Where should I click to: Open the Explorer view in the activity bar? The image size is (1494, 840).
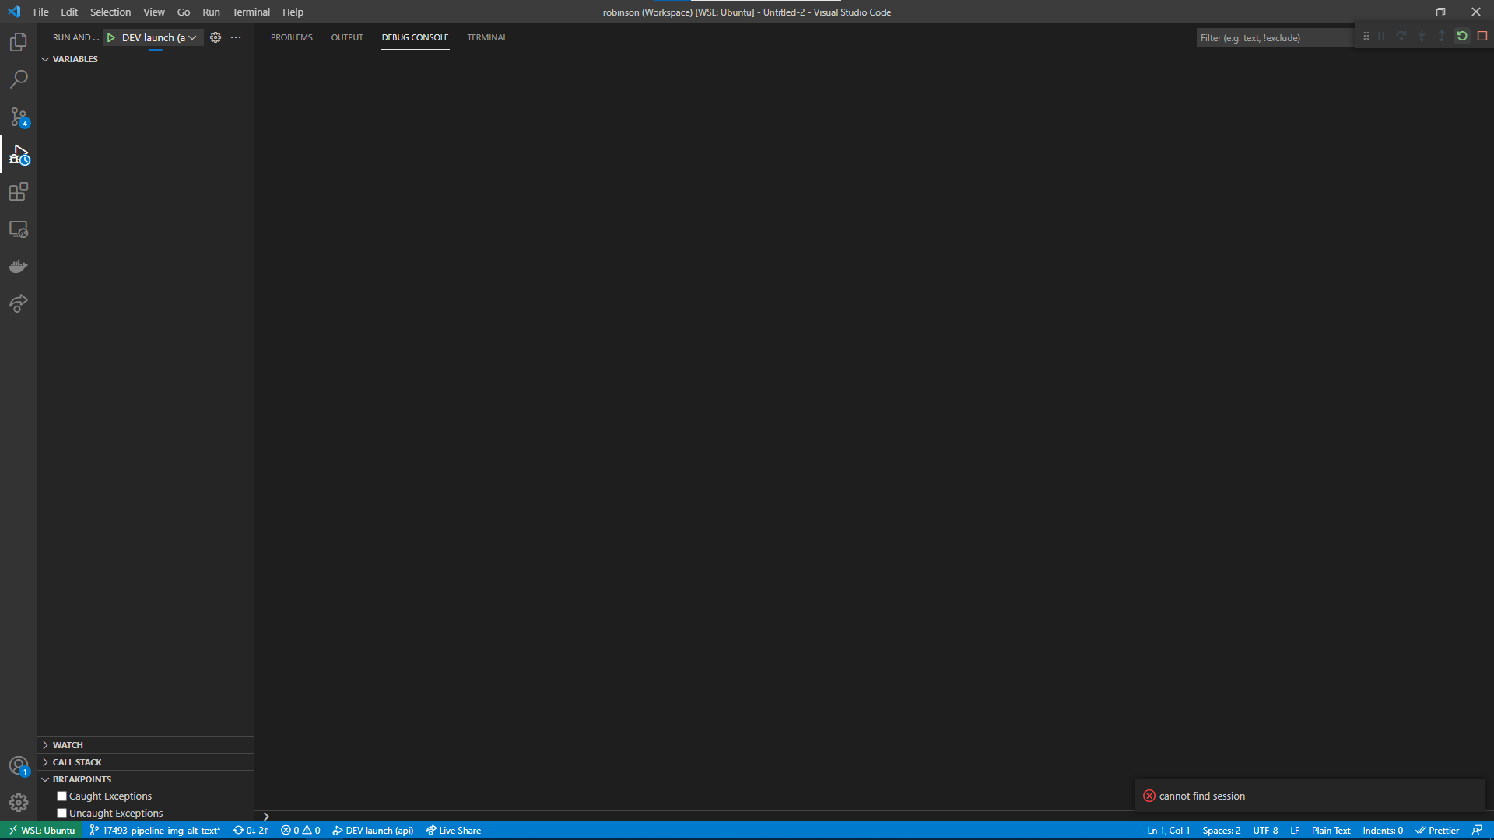[x=19, y=42]
